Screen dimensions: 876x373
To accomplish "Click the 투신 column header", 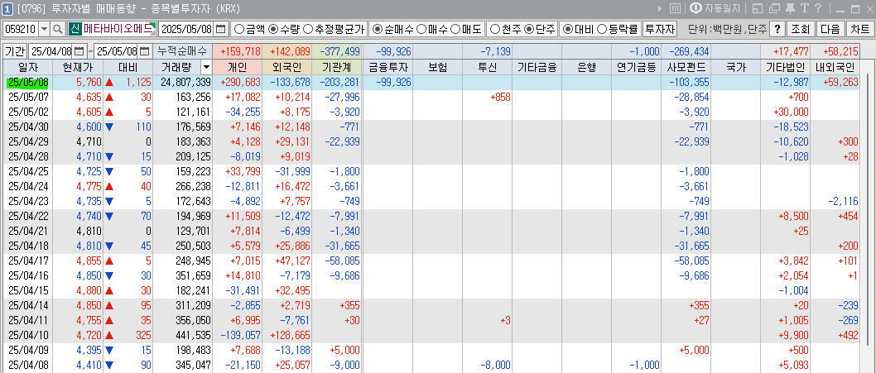I will point(487,68).
